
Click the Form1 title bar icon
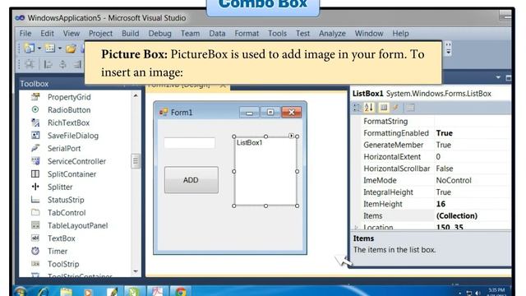[164, 112]
